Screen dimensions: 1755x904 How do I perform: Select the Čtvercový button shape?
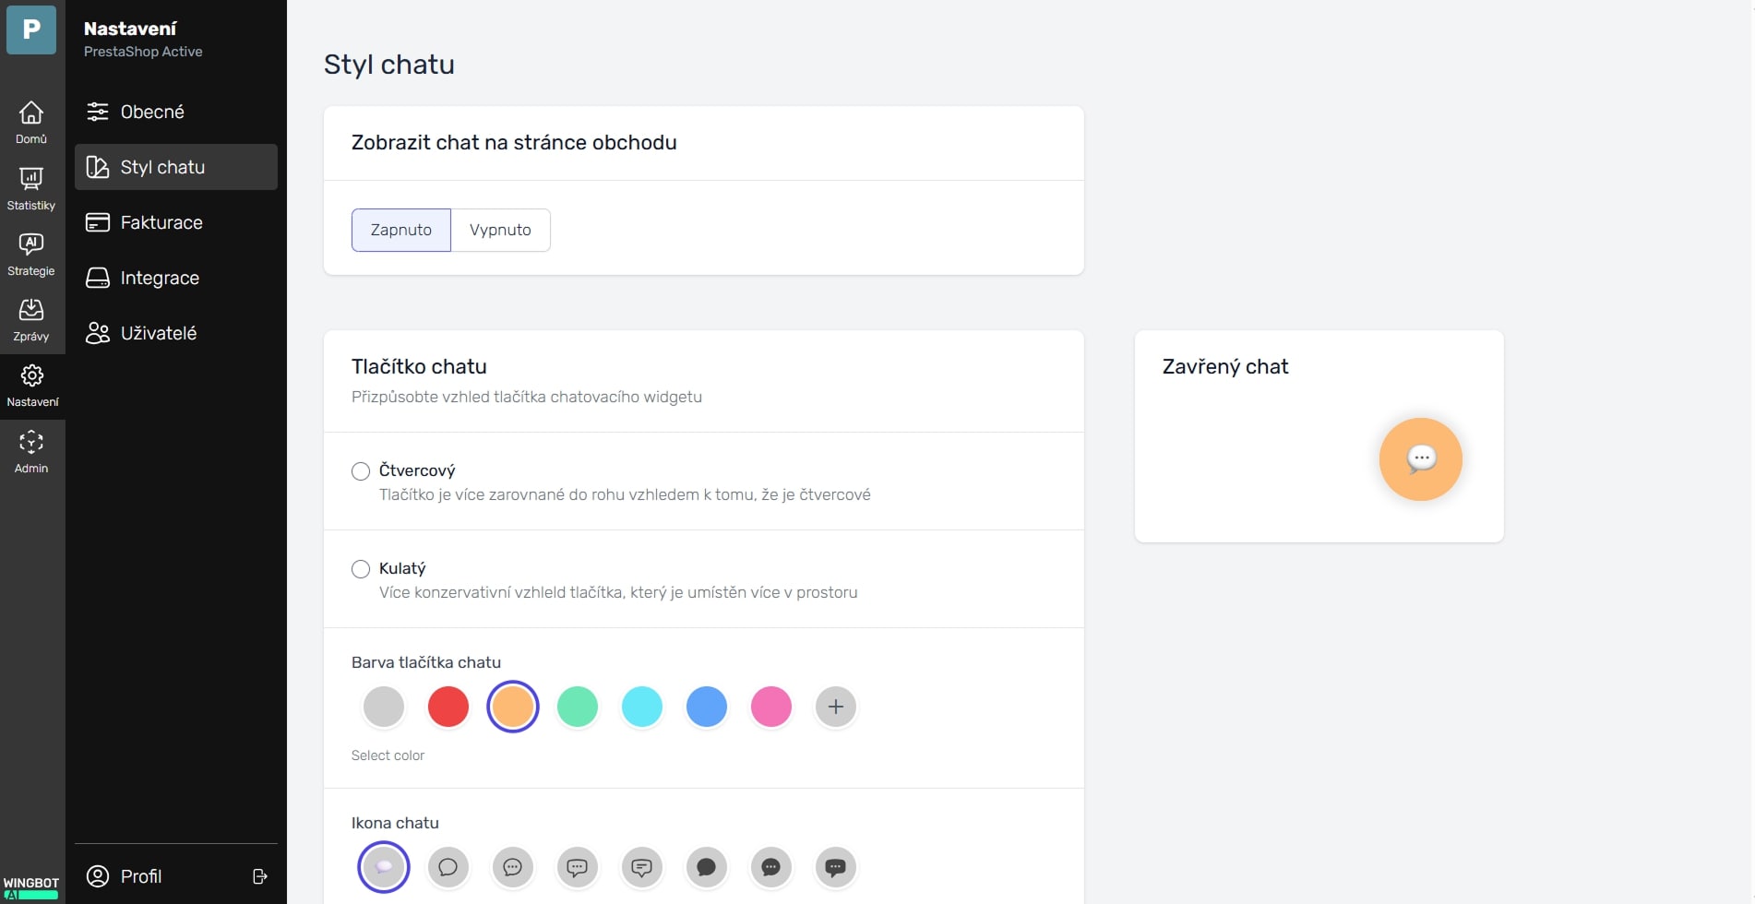click(361, 471)
